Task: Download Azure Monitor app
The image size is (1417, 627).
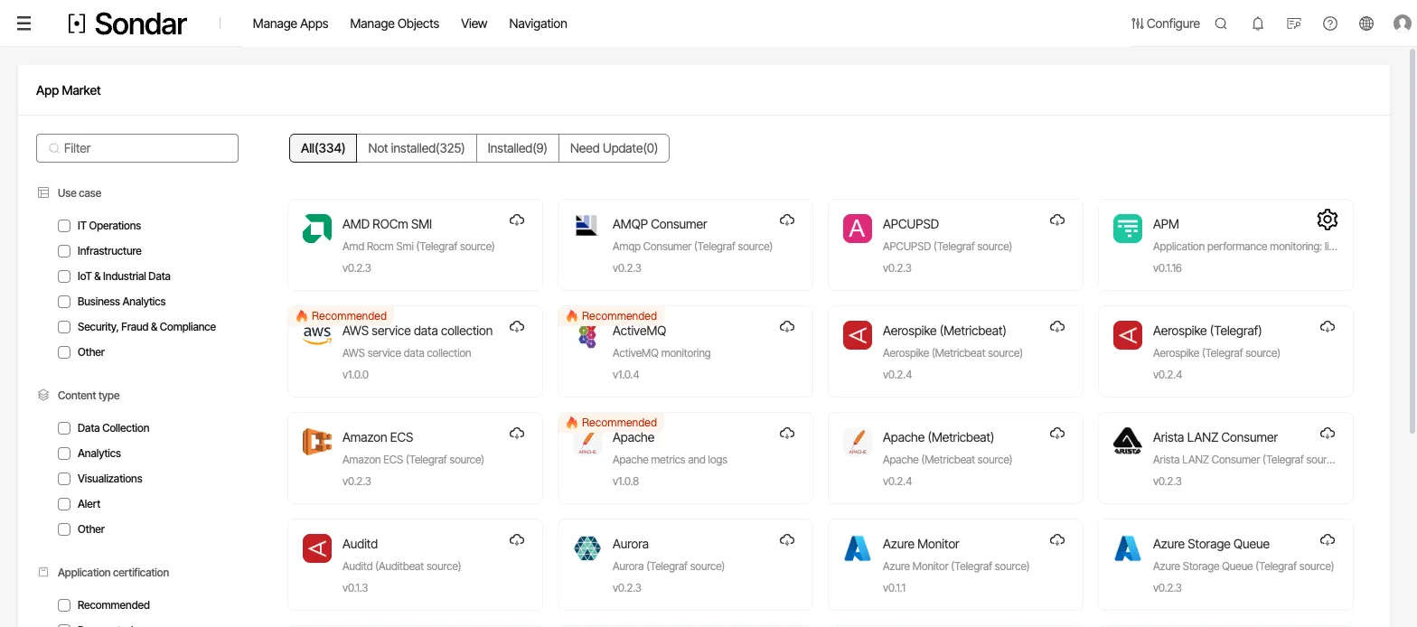Action: (x=1057, y=540)
